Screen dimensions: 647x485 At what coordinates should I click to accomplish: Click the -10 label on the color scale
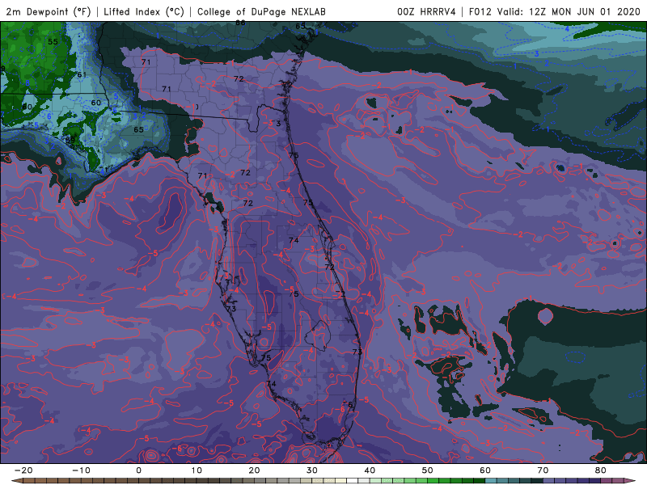[81, 470]
